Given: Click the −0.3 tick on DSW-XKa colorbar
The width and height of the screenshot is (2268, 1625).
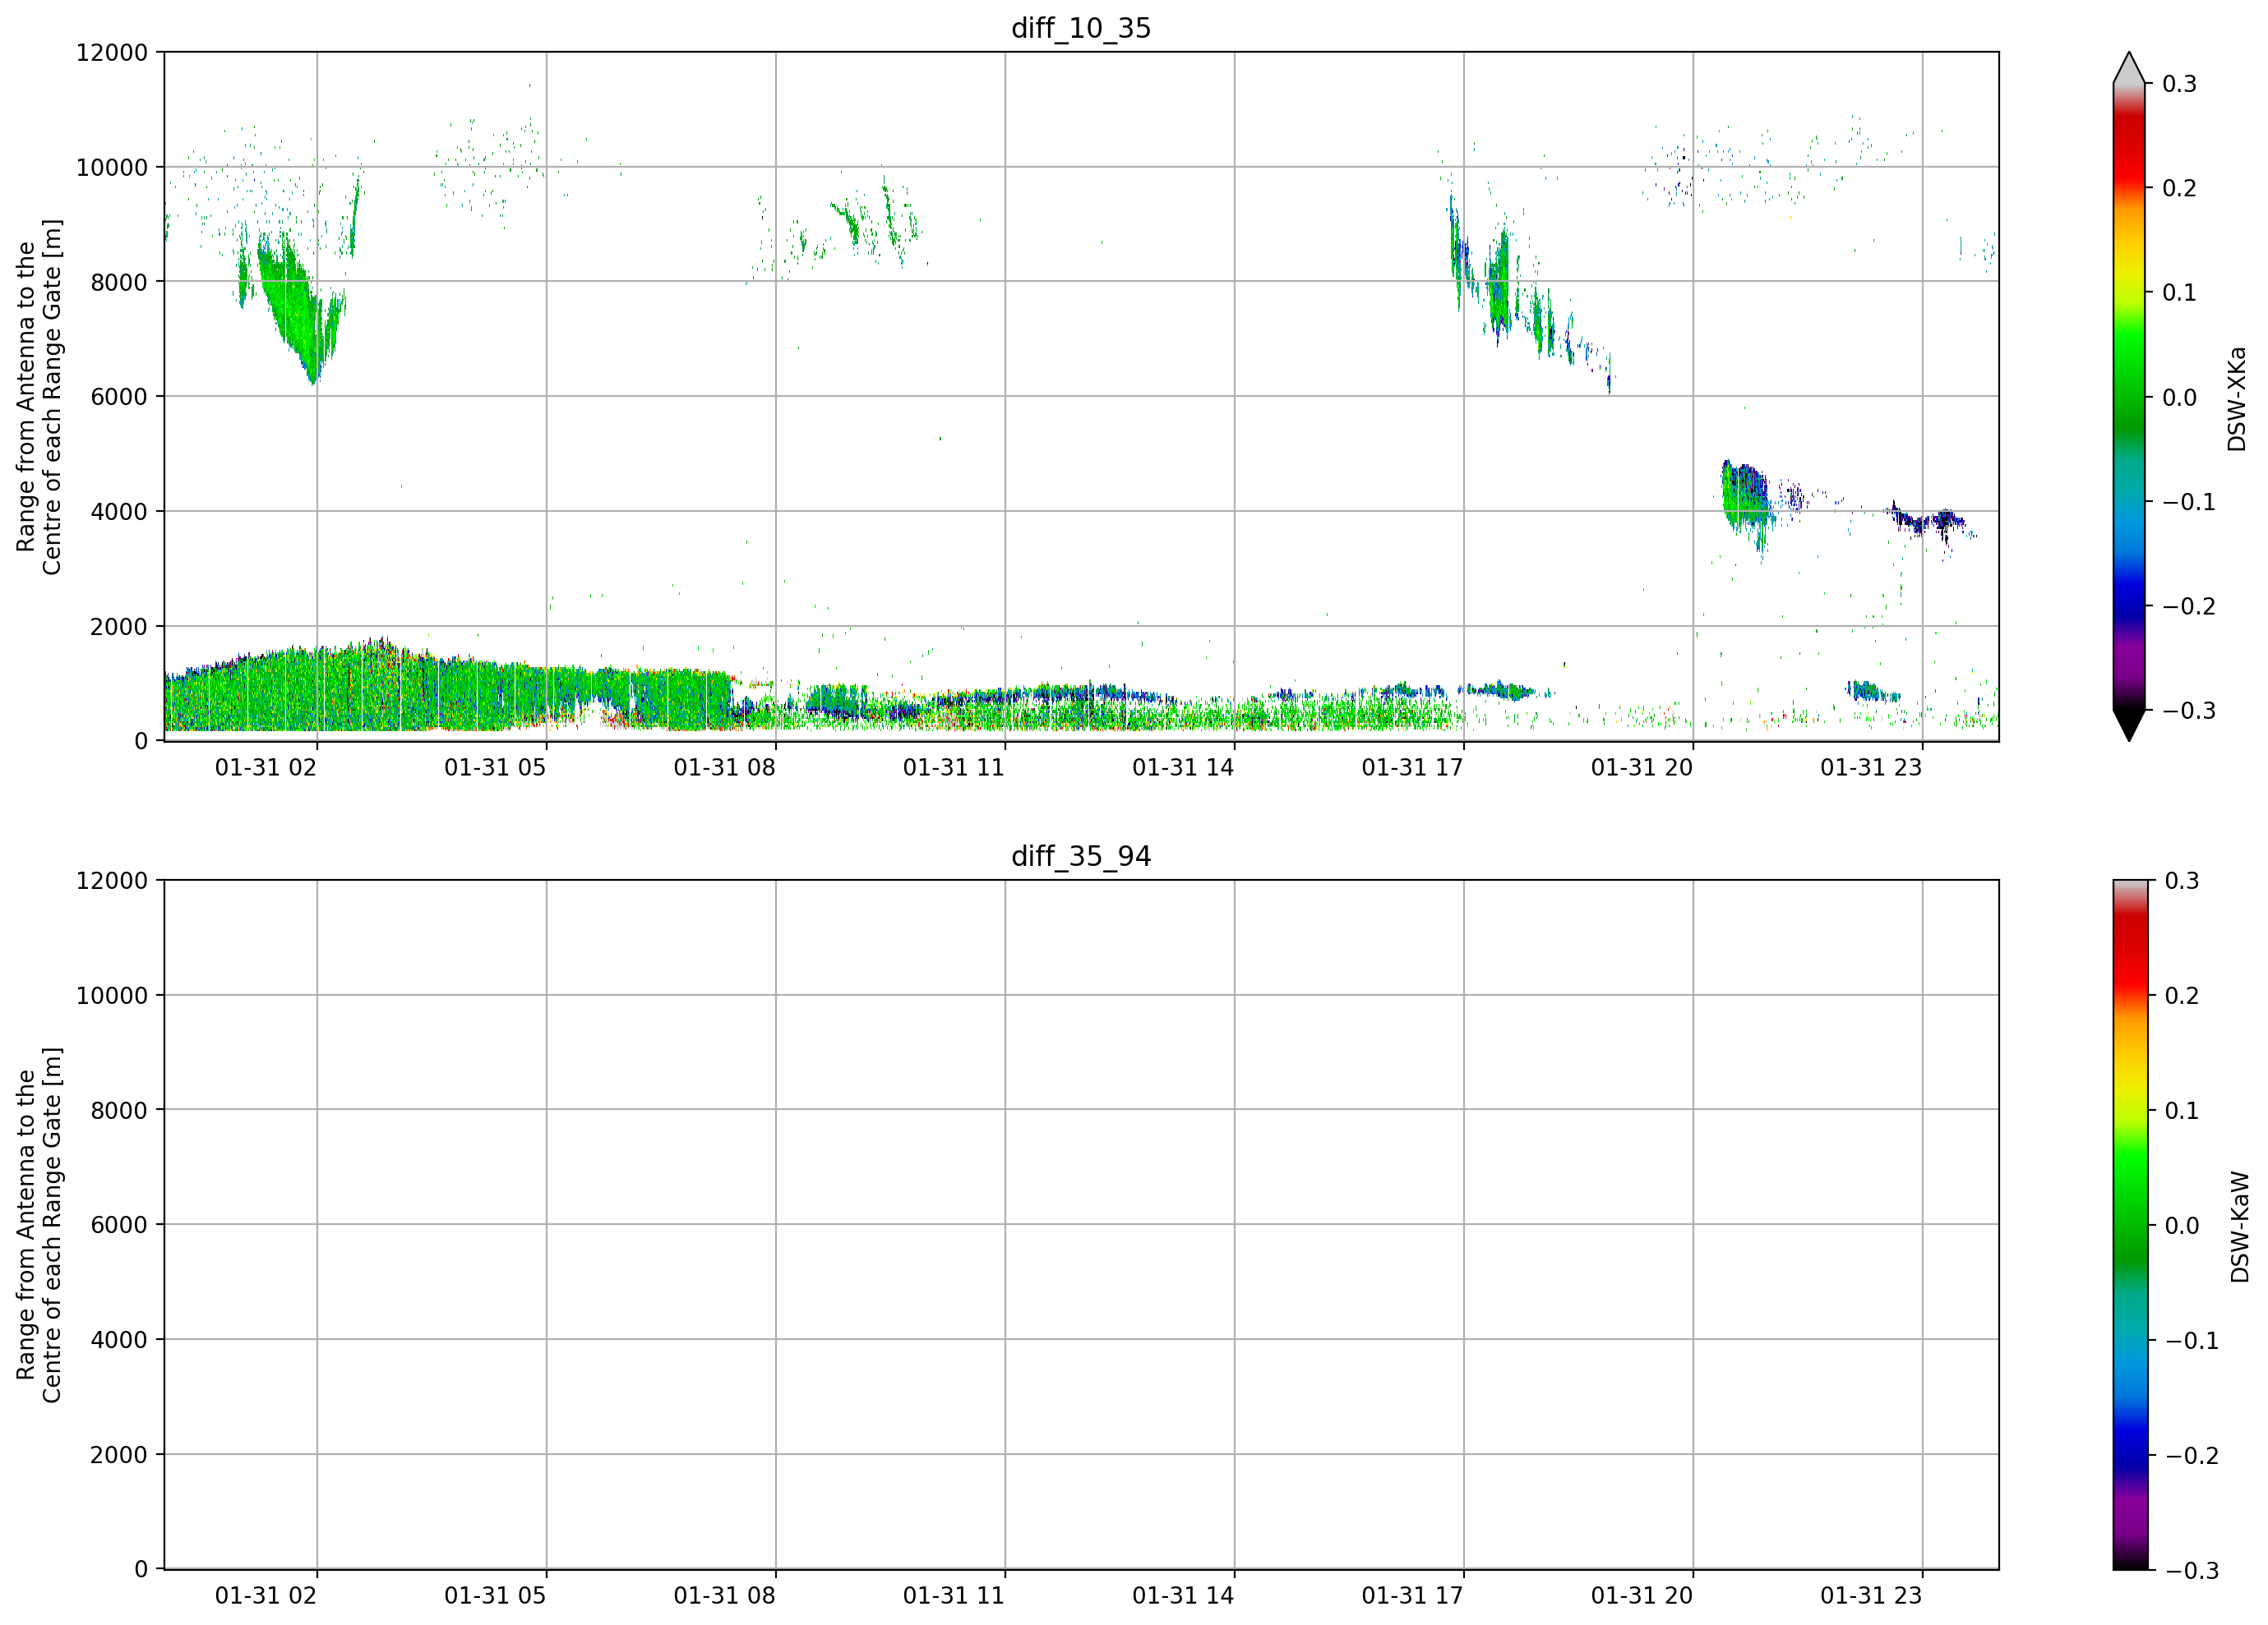Looking at the screenshot, I should (2189, 711).
